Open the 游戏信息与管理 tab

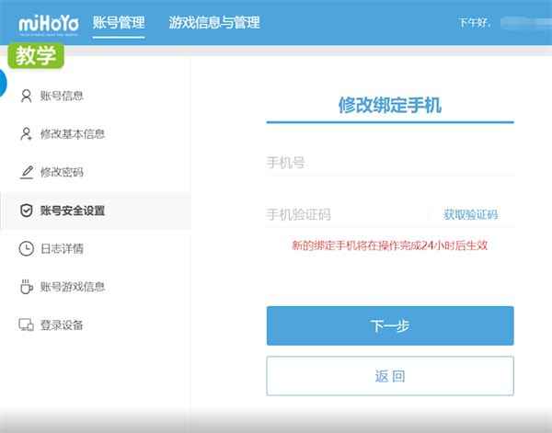(214, 22)
